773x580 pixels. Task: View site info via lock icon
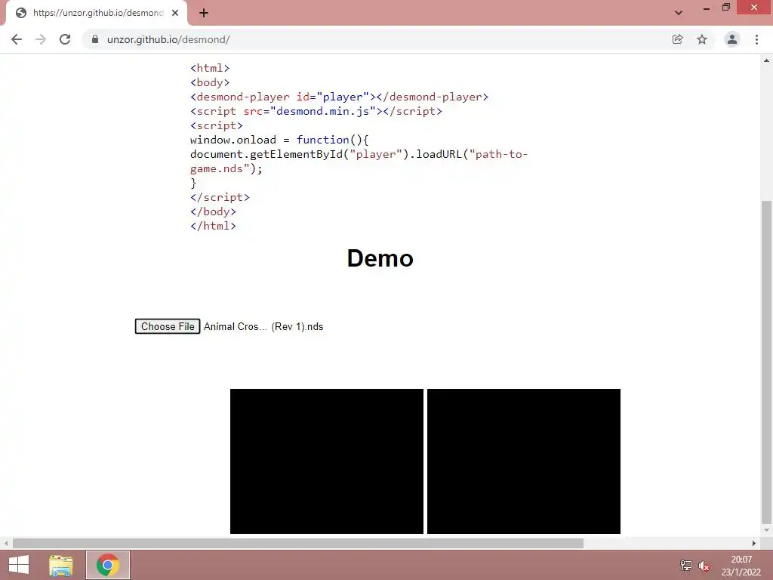(95, 39)
